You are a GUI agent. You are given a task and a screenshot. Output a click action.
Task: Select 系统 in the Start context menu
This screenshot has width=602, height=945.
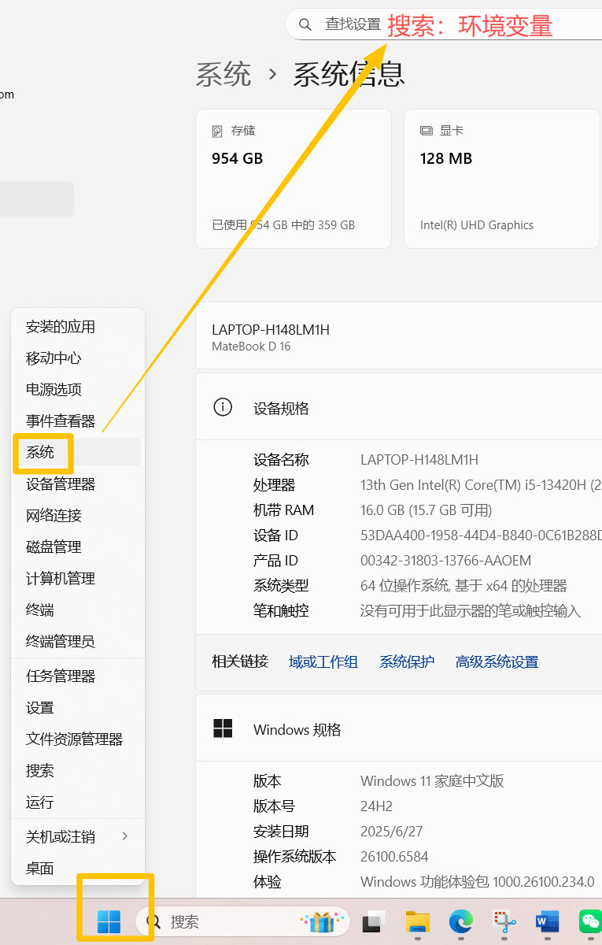(x=78, y=452)
